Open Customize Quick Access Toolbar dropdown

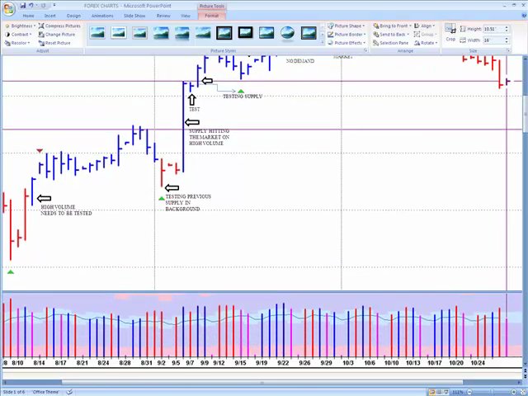coord(54,6)
